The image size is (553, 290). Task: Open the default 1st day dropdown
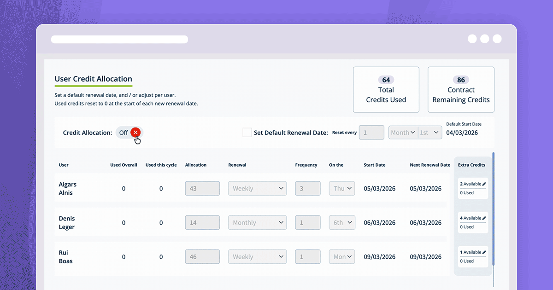point(430,133)
